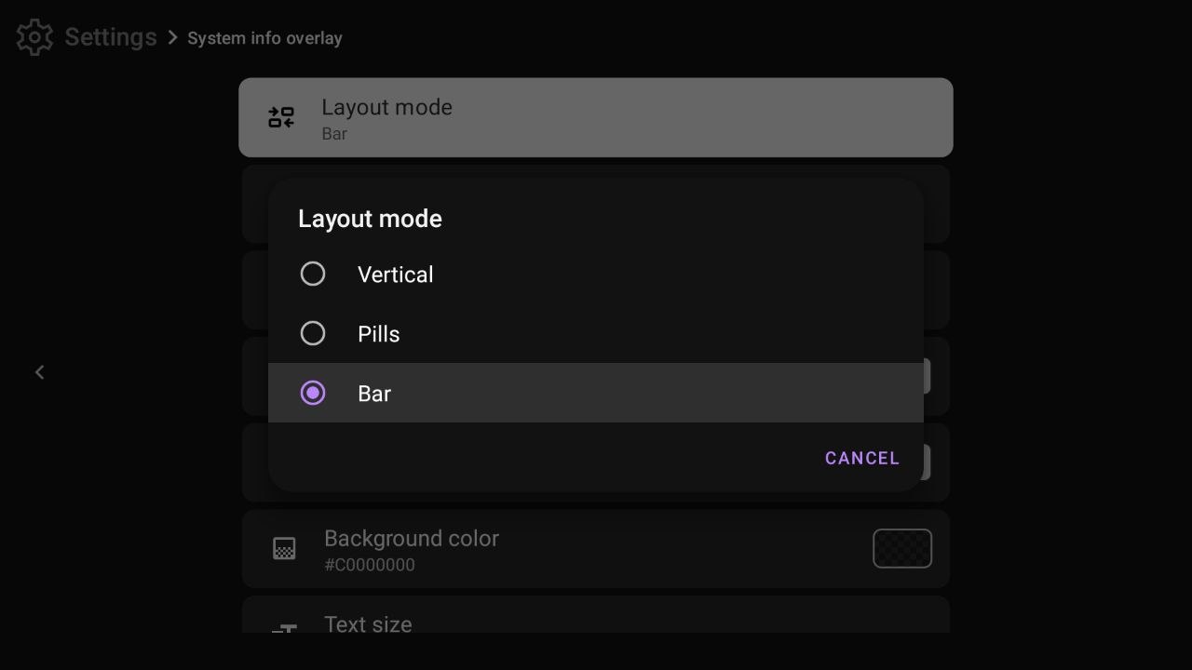
Task: Click the Vertical option label text
Action: 395,274
